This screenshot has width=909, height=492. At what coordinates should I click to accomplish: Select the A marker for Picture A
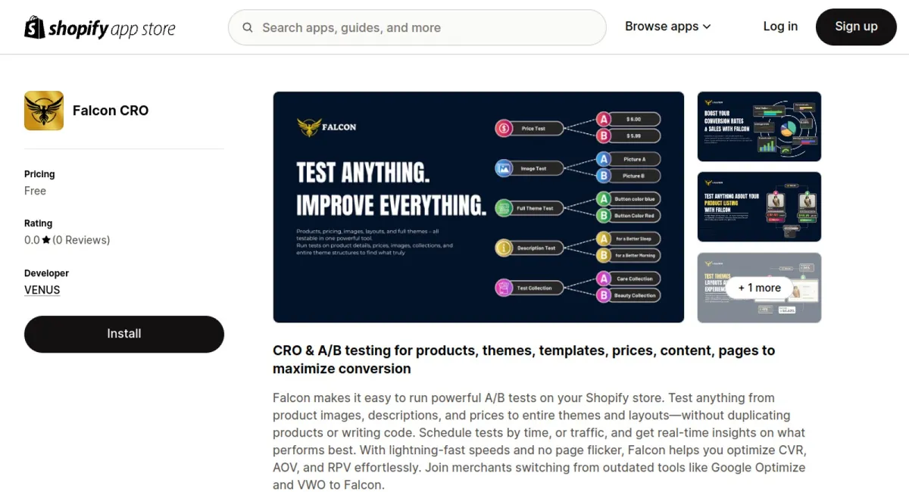click(x=604, y=159)
